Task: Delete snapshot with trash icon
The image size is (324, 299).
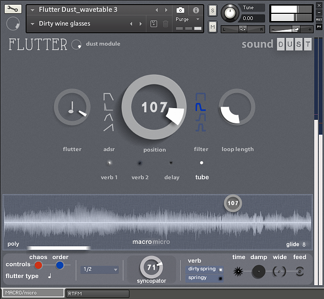Action: [x=165, y=24]
